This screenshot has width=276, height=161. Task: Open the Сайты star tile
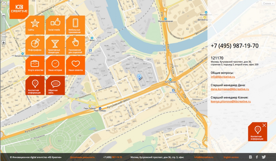(35, 25)
